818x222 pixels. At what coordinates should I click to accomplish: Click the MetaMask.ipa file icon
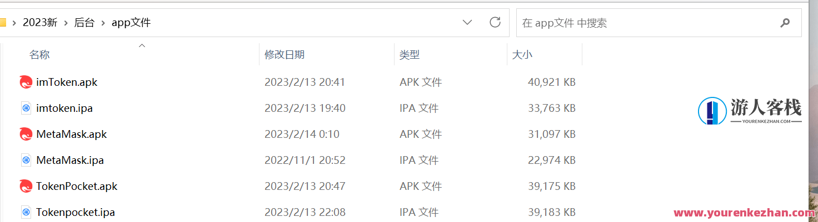tap(26, 160)
